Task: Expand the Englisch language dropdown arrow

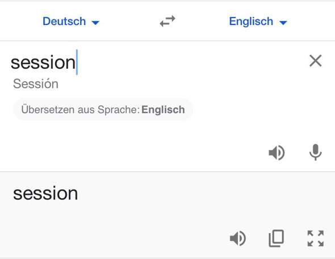Action: 283,23
